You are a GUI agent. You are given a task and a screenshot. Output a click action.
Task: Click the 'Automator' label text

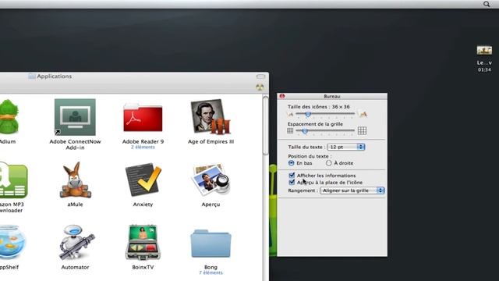(75, 267)
